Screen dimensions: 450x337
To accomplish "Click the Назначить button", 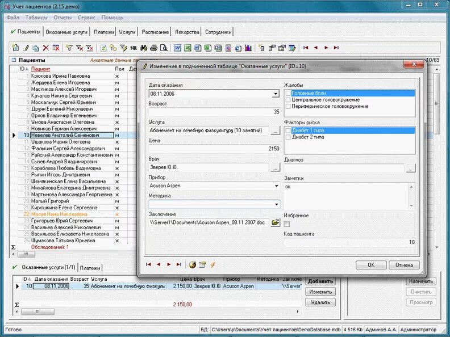I will pos(421,281).
